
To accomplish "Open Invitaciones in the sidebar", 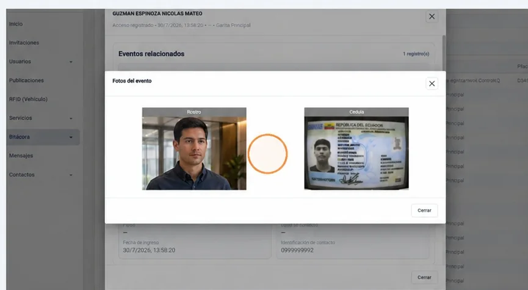I will click(x=24, y=43).
